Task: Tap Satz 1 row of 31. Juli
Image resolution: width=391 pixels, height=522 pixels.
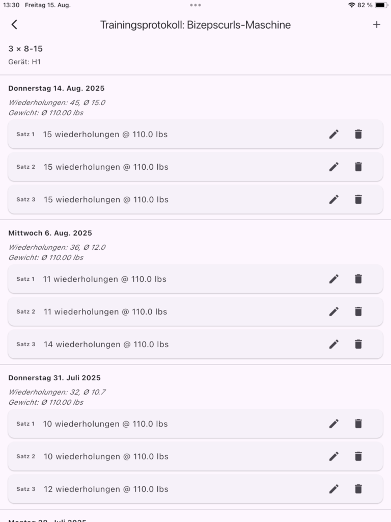Action: 153,424
